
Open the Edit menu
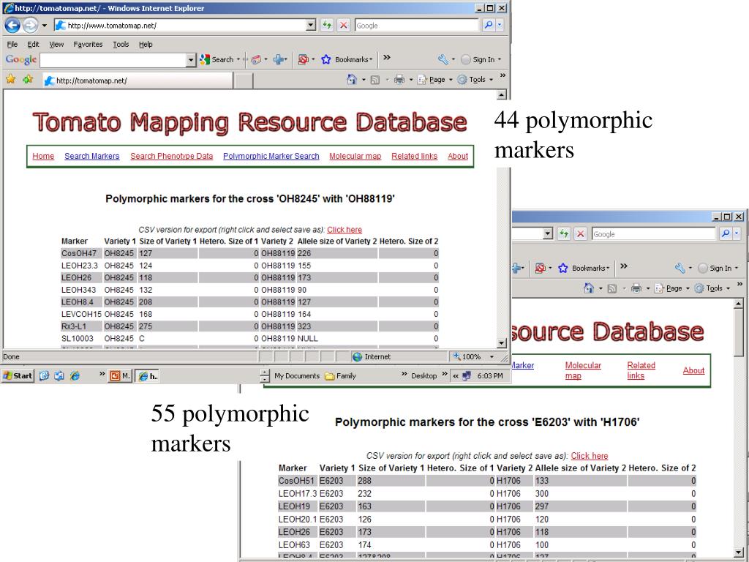pos(33,44)
